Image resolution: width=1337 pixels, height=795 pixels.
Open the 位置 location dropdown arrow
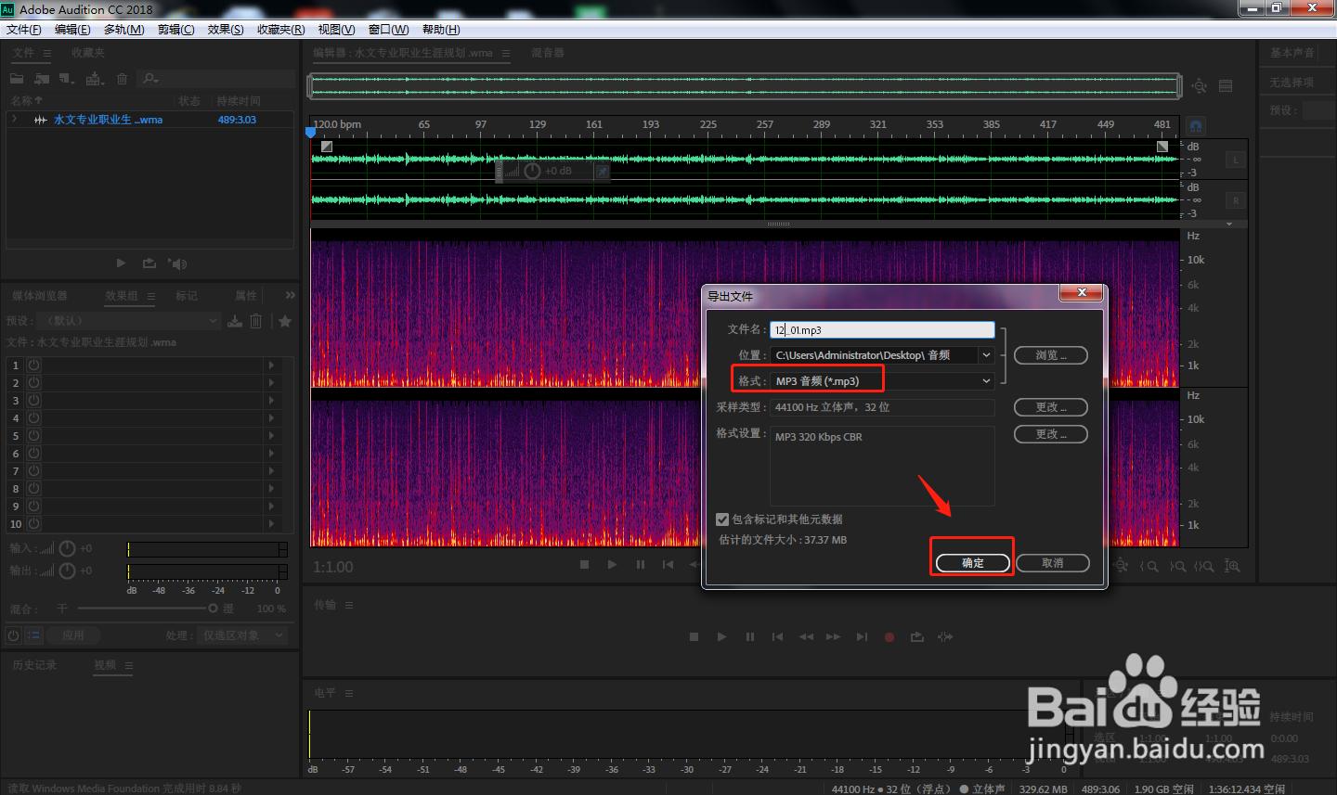pyautogui.click(x=986, y=355)
